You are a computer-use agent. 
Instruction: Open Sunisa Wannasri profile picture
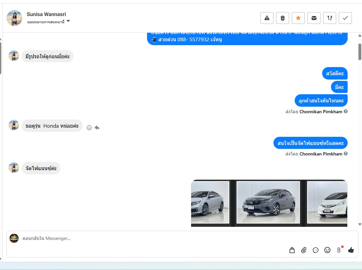[14, 18]
